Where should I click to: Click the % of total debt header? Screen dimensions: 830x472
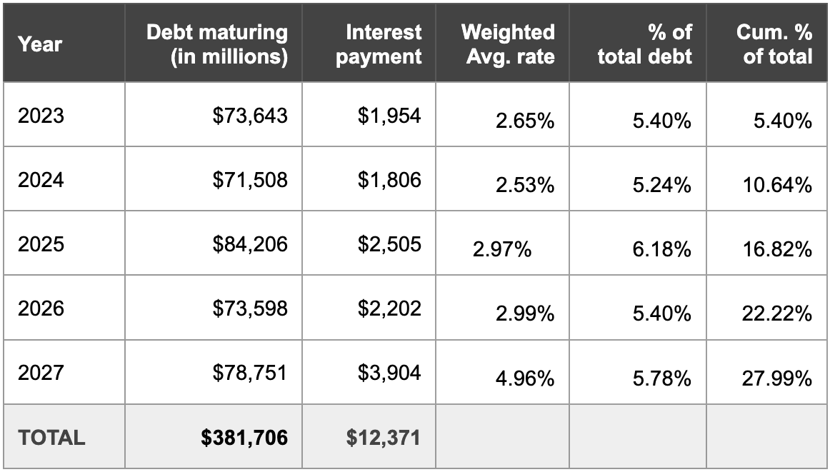645,44
